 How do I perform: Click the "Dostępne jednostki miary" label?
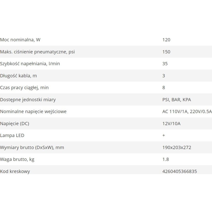pyautogui.click(x=28, y=100)
